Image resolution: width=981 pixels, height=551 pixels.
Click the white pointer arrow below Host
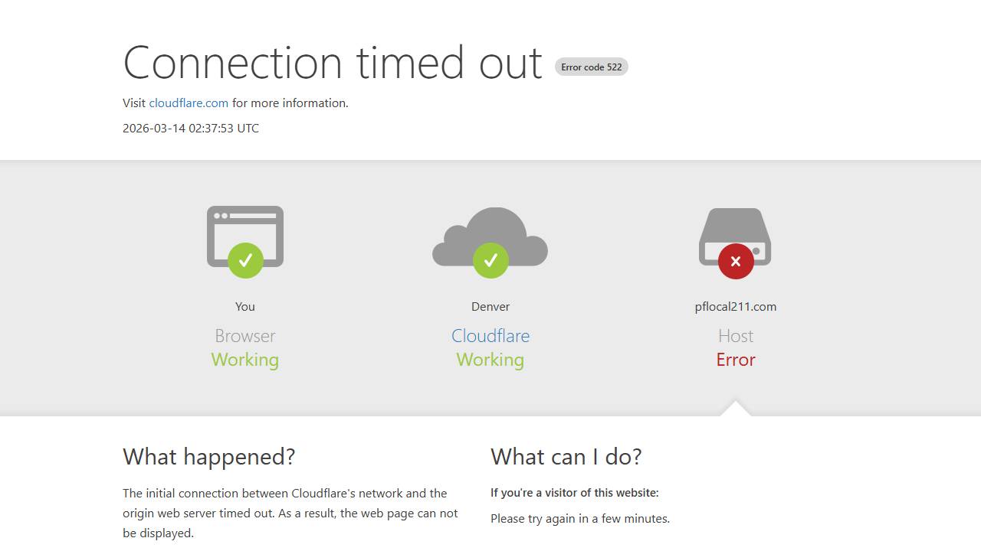pyautogui.click(x=736, y=409)
